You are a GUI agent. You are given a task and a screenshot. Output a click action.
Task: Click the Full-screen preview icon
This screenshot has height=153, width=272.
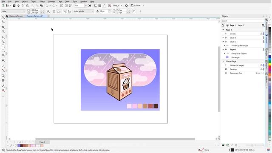pyautogui.click(x=90, y=6)
